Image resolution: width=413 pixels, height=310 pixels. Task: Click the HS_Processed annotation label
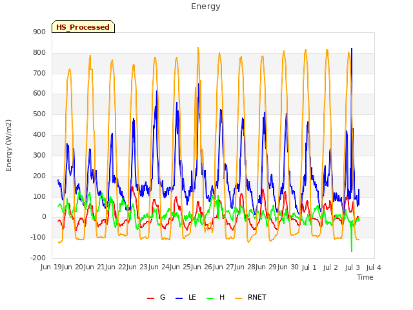click(x=83, y=27)
